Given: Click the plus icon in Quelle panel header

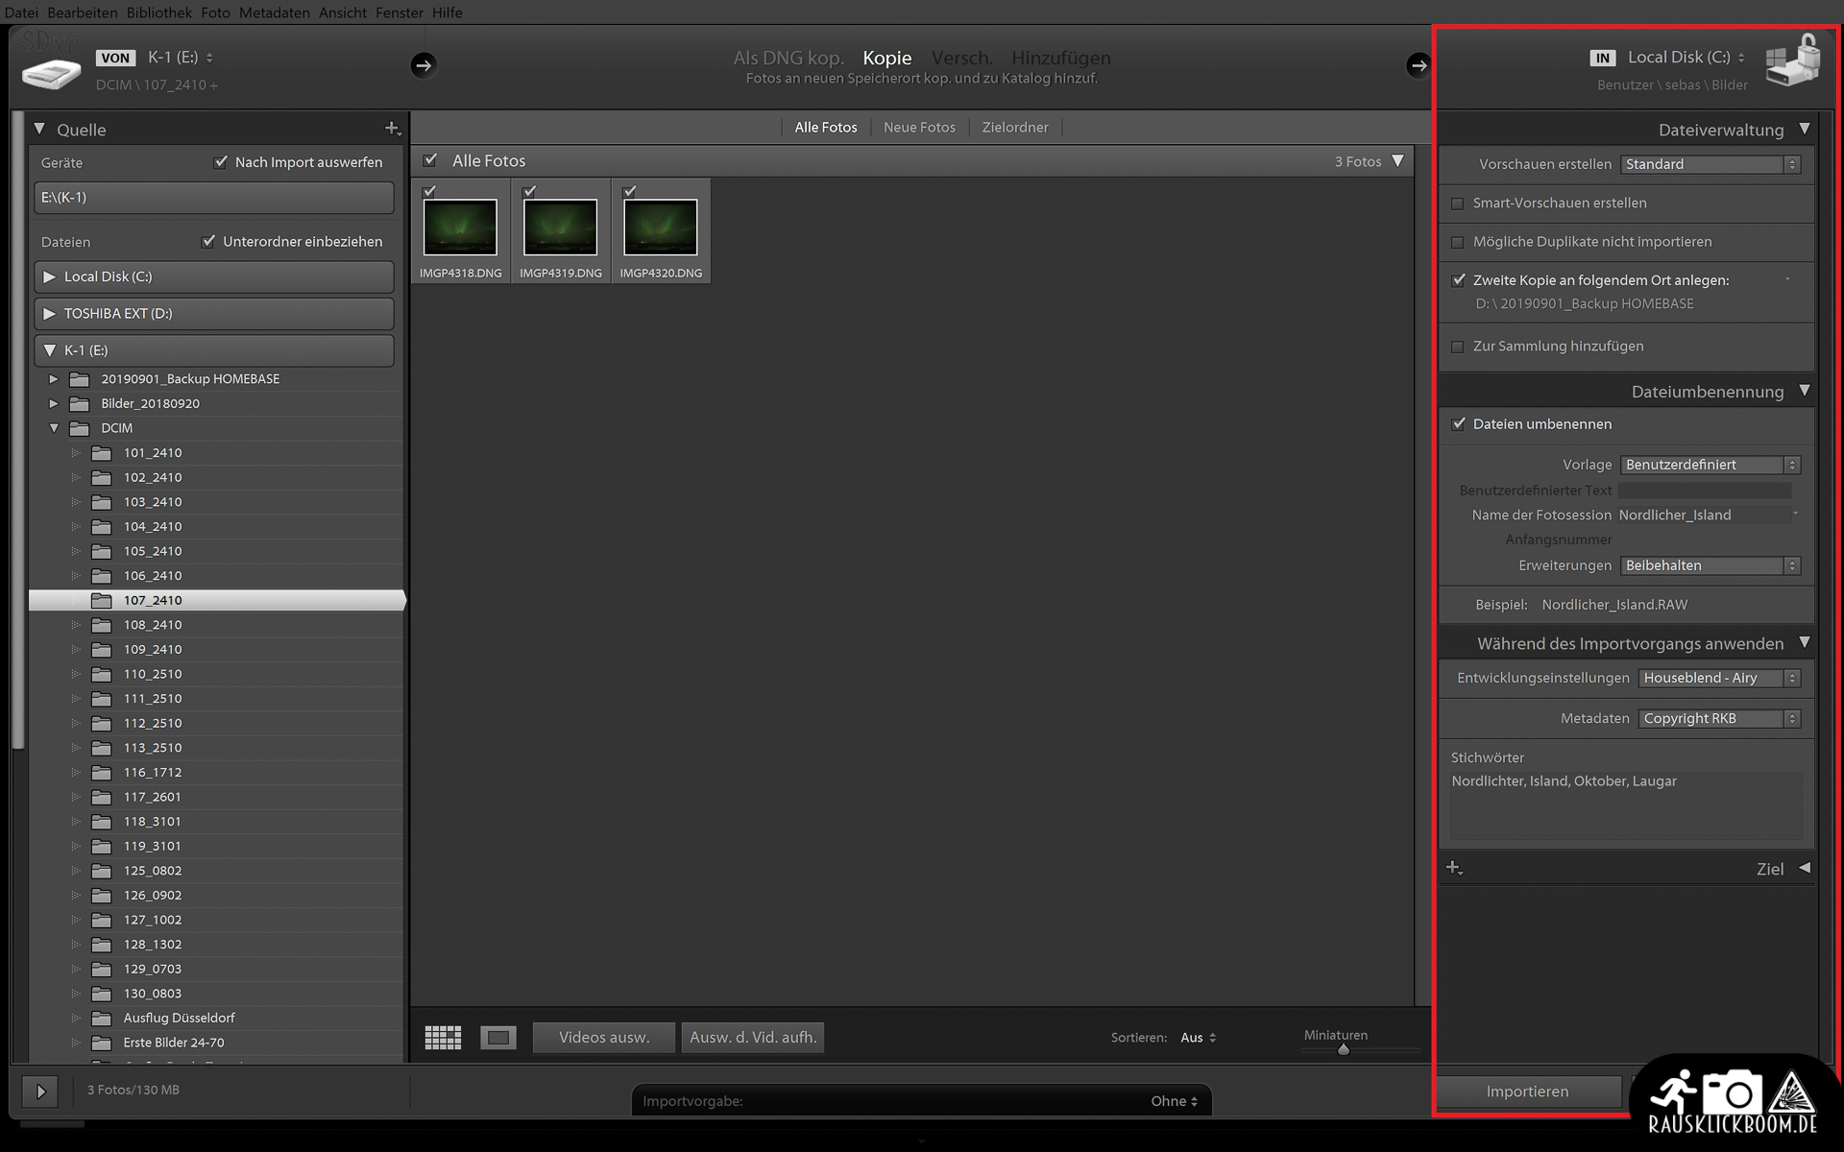Looking at the screenshot, I should (x=392, y=129).
